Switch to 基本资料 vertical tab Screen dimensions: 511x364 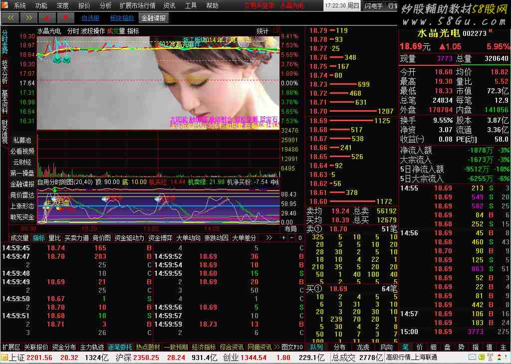(5, 102)
